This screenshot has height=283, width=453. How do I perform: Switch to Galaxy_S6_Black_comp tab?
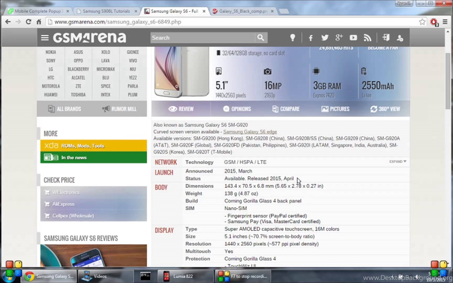(243, 11)
